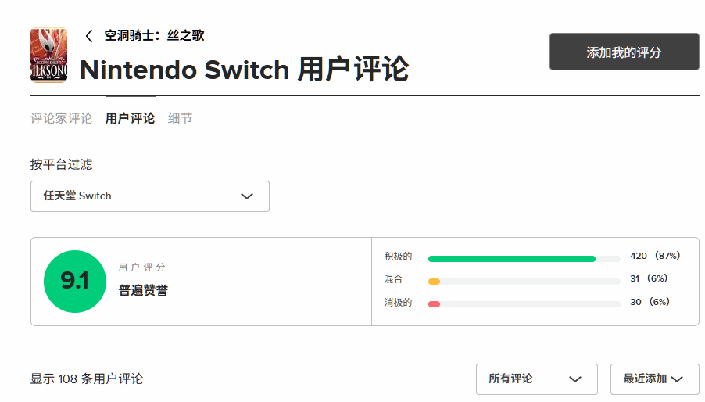Image resolution: width=705 pixels, height=402 pixels.
Task: Switch to the 评论家评论 tab
Action: pyautogui.click(x=61, y=118)
